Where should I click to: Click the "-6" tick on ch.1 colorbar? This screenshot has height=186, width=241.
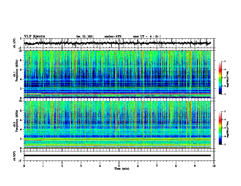coord(225,86)
